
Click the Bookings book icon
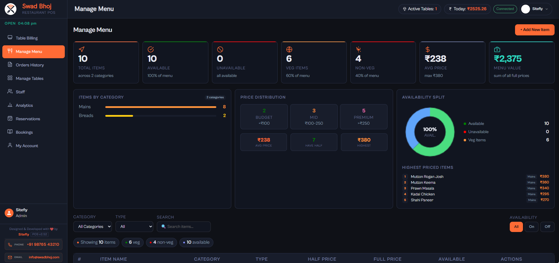point(10,132)
